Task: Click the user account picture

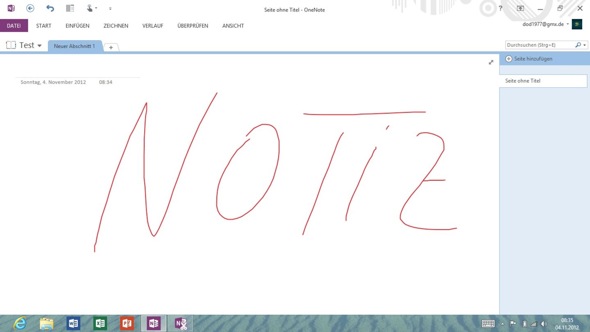Action: point(577,24)
